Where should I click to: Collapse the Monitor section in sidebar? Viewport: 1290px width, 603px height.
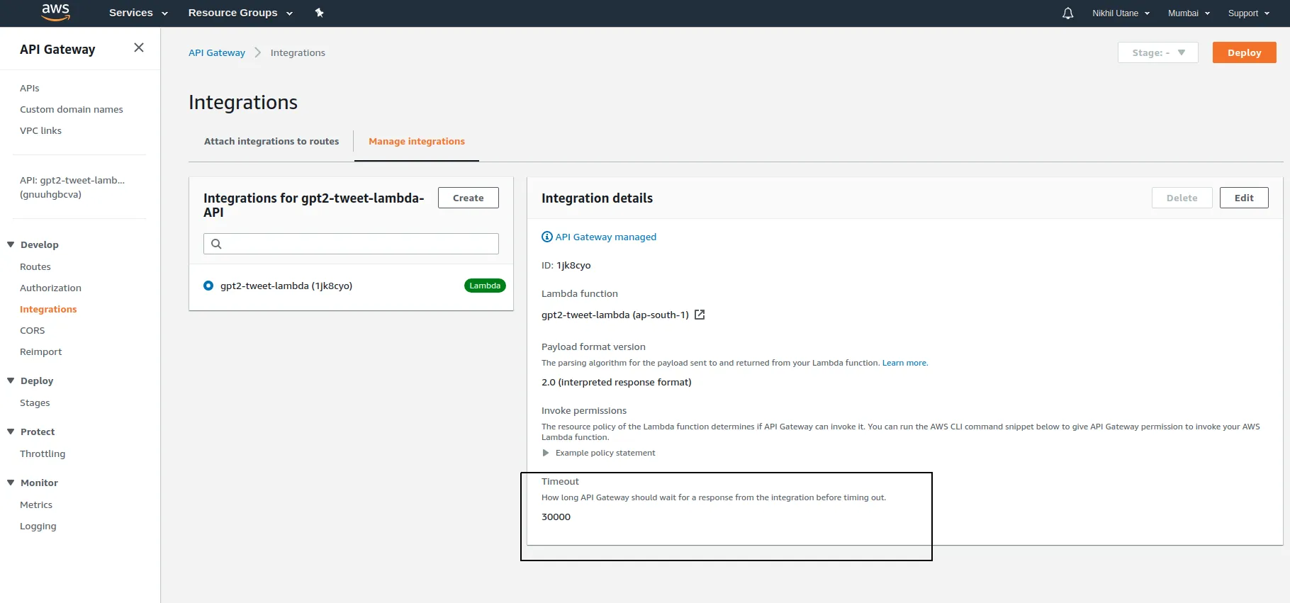coord(11,483)
